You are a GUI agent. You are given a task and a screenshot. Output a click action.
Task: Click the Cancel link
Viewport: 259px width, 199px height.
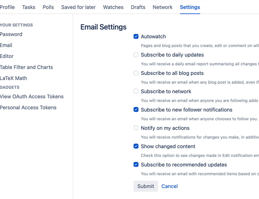pos(170,186)
